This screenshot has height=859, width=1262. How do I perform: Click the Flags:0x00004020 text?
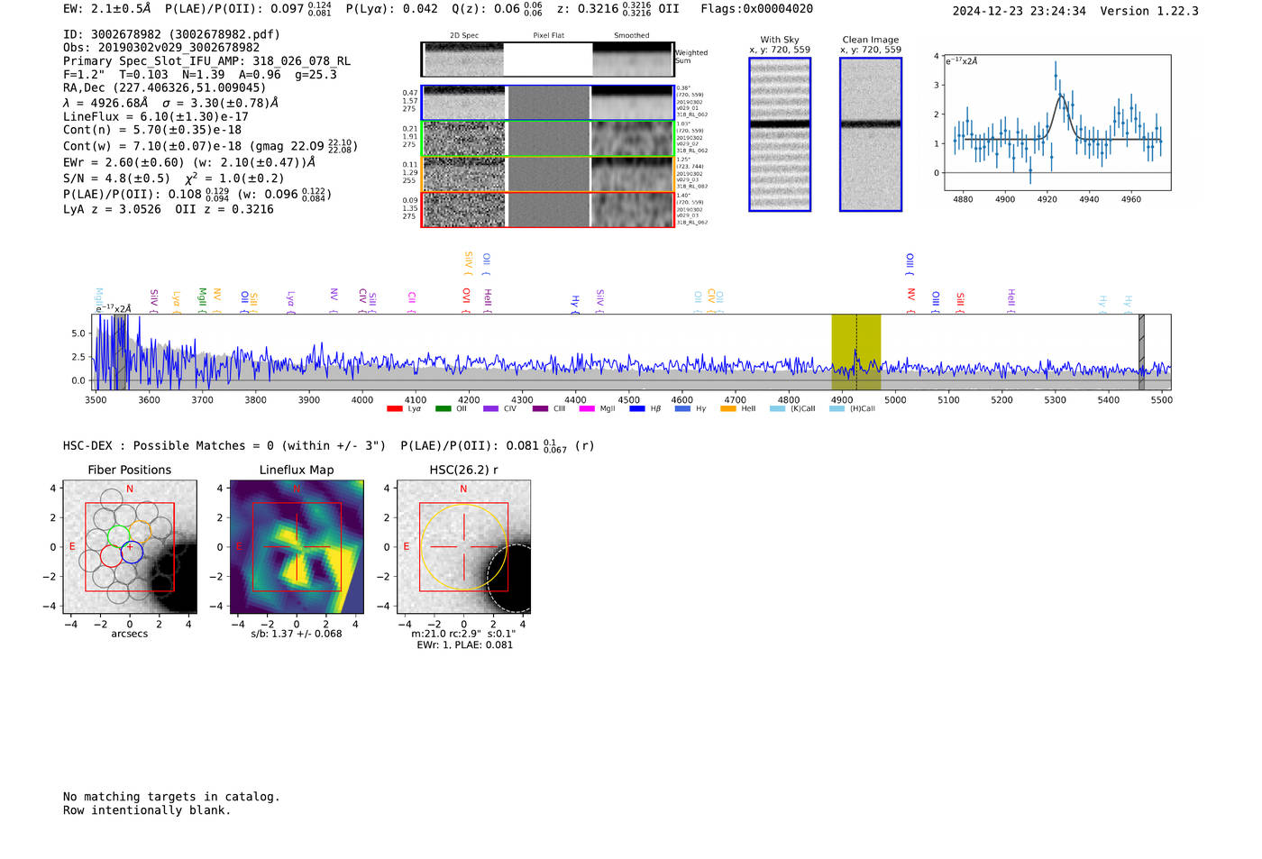pyautogui.click(x=756, y=9)
